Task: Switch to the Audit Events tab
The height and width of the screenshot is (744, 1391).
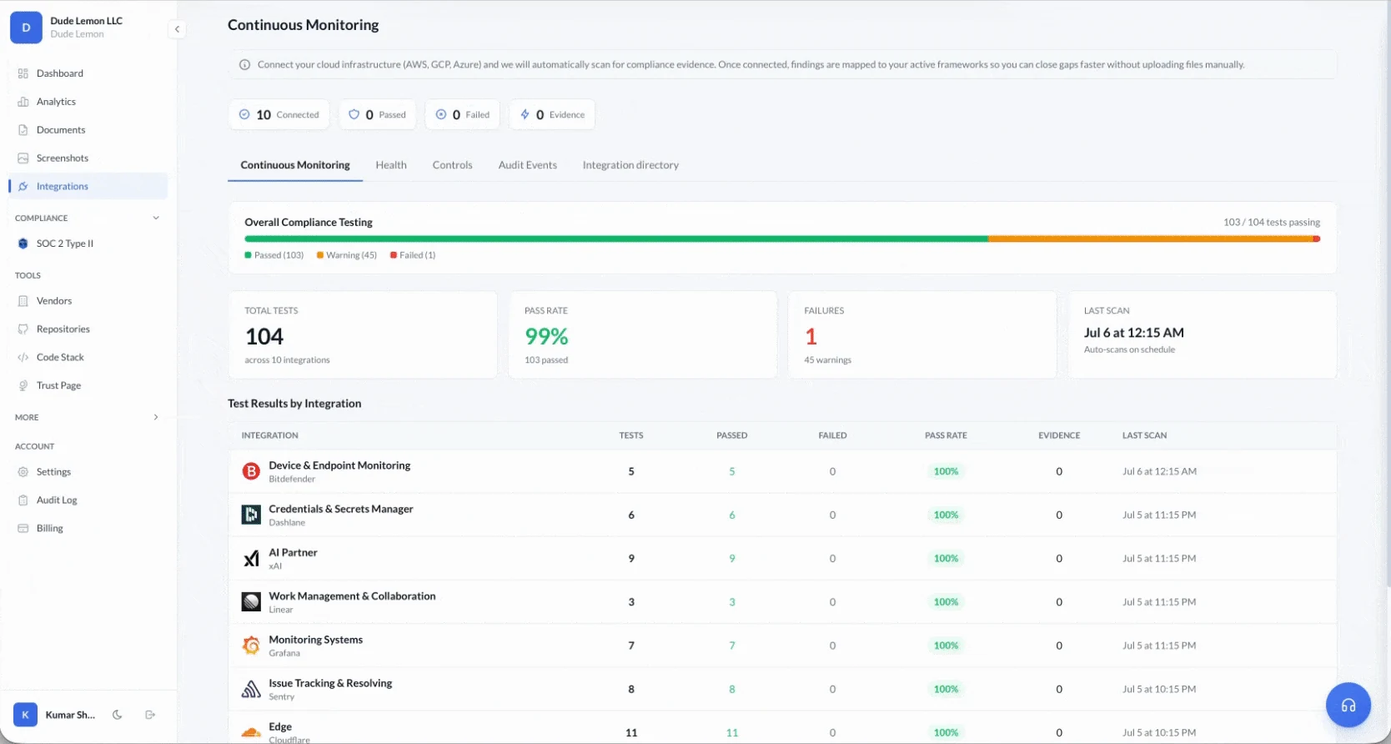Action: (x=528, y=165)
